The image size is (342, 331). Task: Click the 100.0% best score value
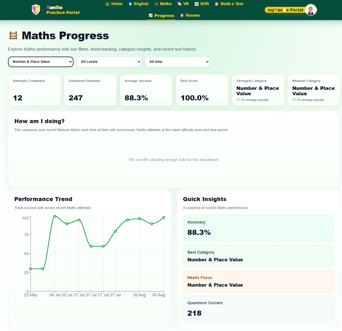point(195,98)
